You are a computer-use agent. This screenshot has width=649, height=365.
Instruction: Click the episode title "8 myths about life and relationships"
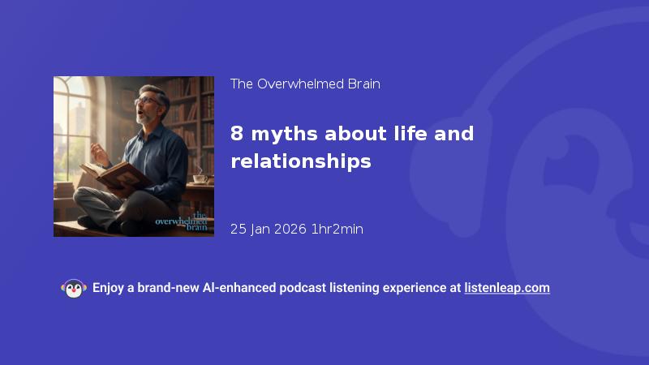352,148
